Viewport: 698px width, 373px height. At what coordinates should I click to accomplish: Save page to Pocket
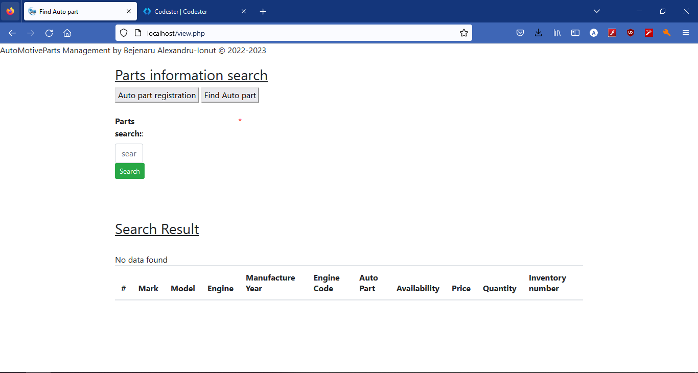(x=520, y=33)
